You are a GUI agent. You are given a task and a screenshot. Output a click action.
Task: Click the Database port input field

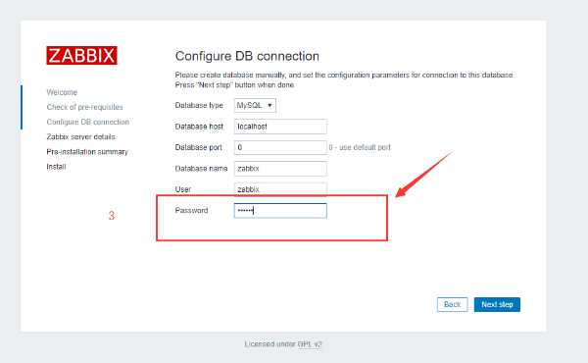coord(280,147)
